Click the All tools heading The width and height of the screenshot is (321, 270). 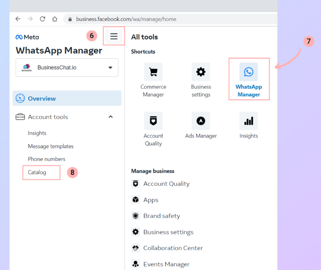144,37
